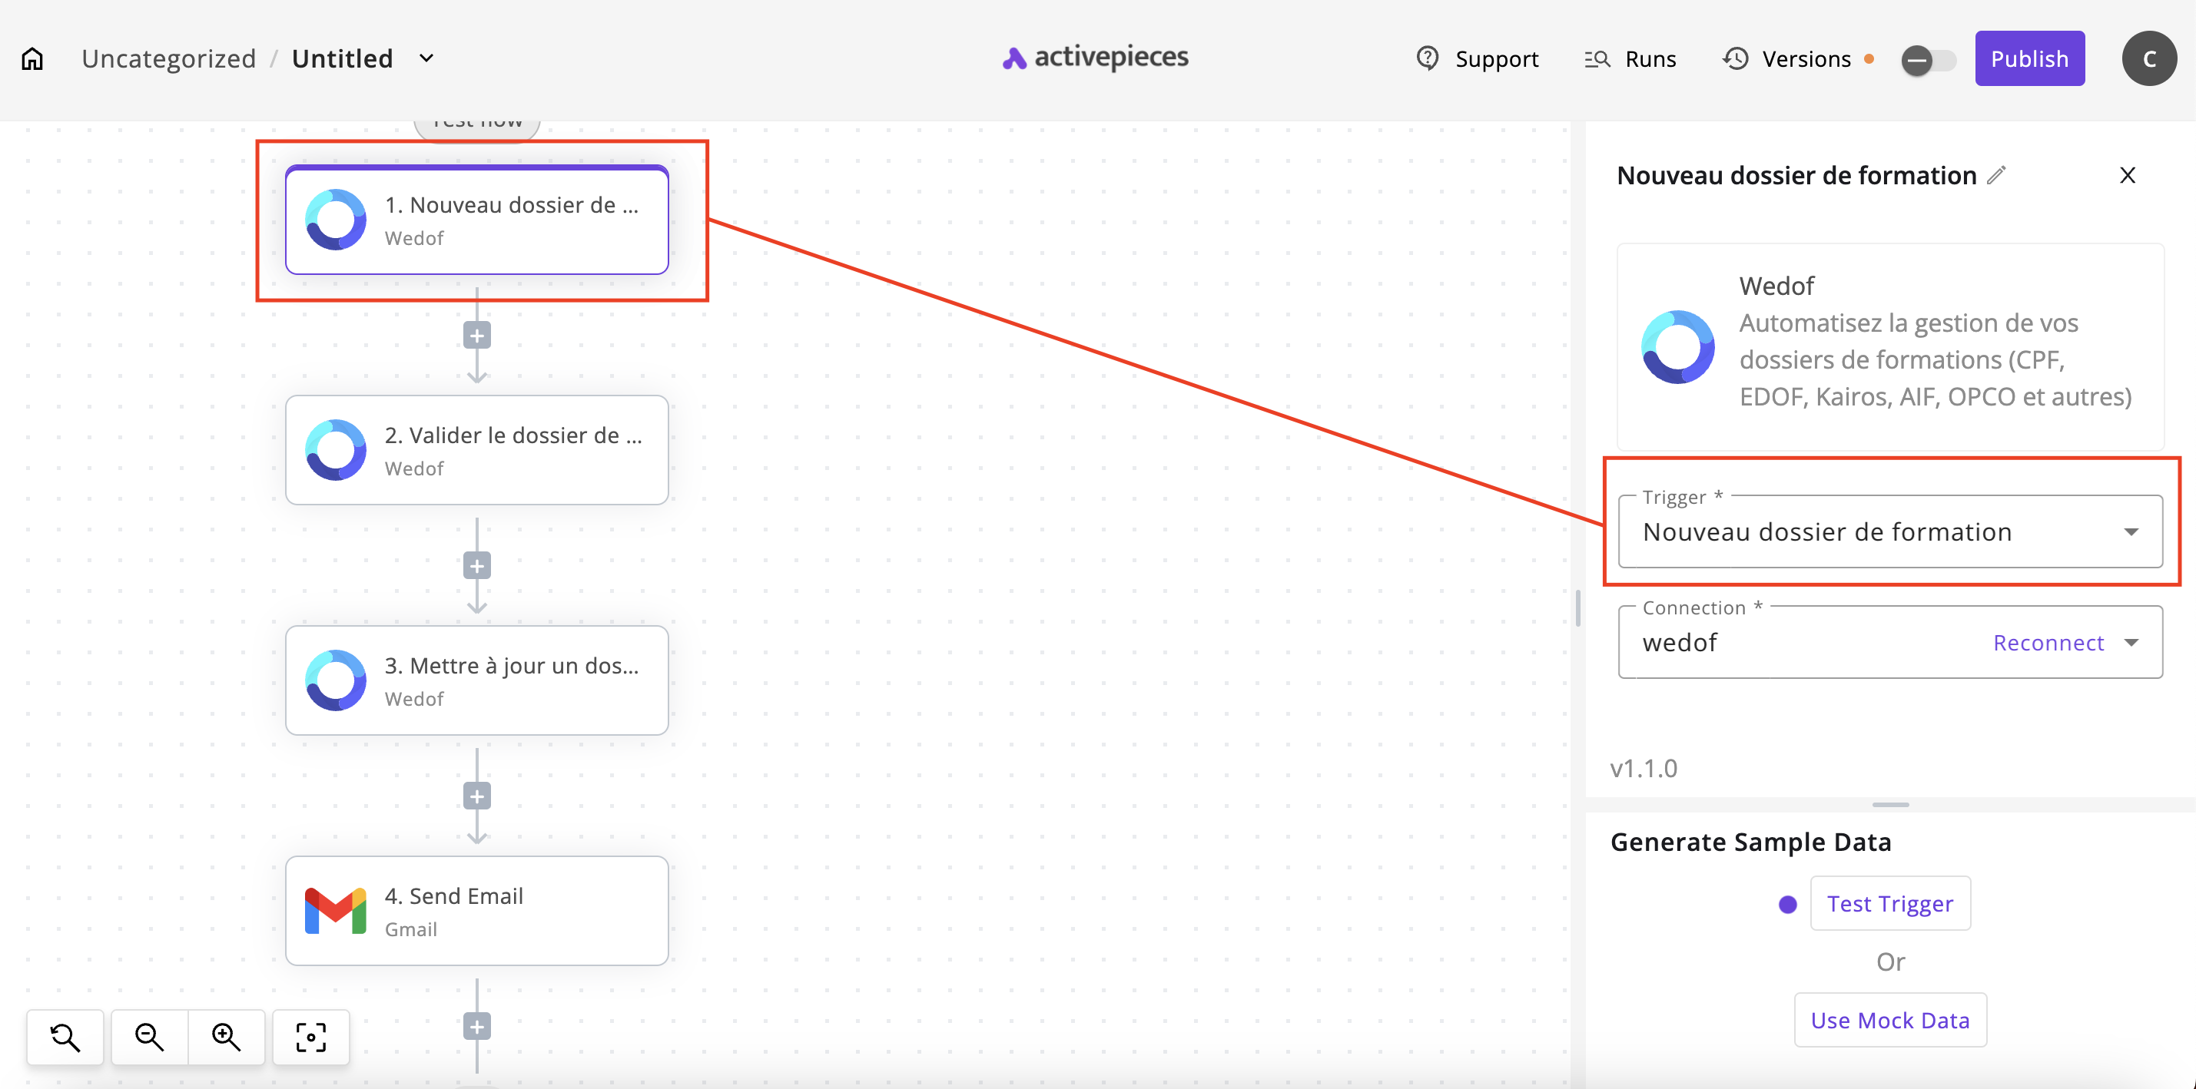Toggle the flow enable switch
The height and width of the screenshot is (1089, 2196).
1928,60
